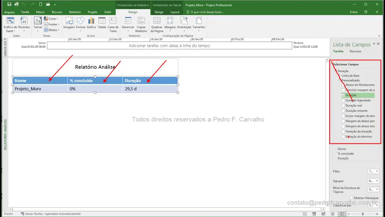Select the Report view icon in status bar
Image resolution: width=385 pixels, height=217 pixels.
342,214
